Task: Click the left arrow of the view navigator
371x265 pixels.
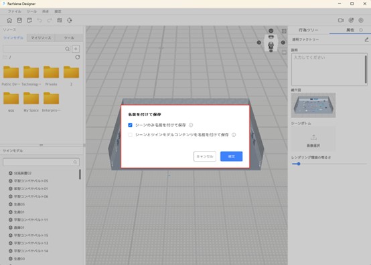Action: [259, 43]
